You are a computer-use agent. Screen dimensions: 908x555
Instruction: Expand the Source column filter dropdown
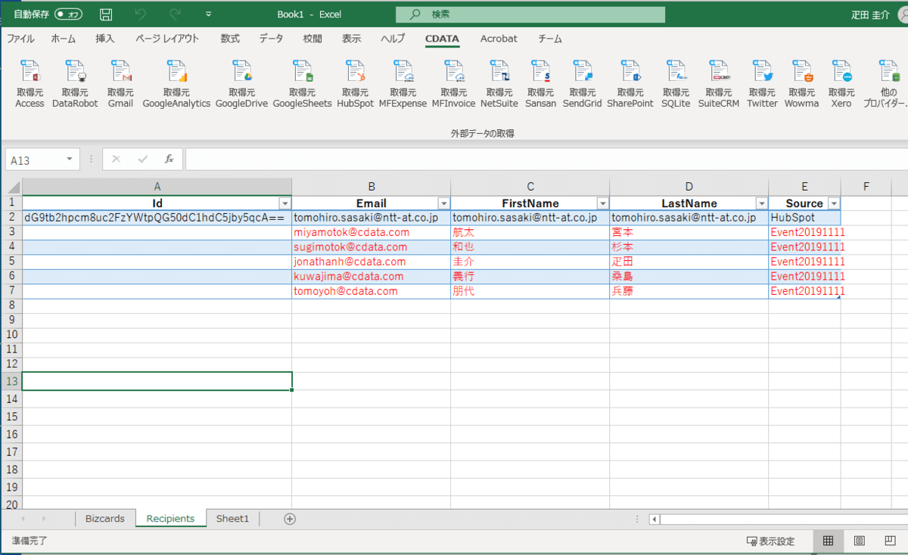[833, 203]
